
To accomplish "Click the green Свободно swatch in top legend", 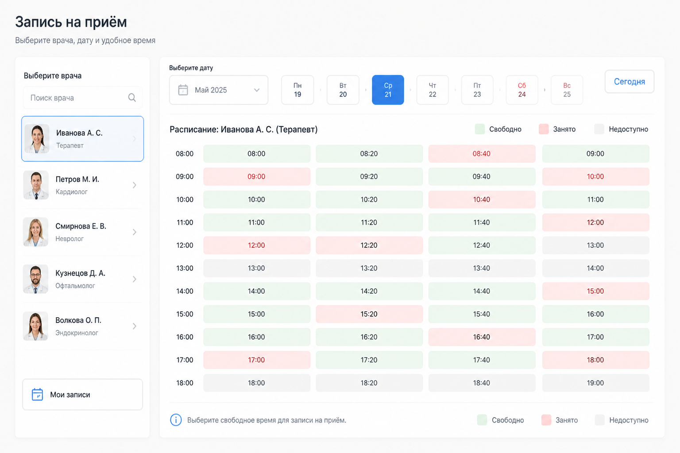I will pos(480,129).
